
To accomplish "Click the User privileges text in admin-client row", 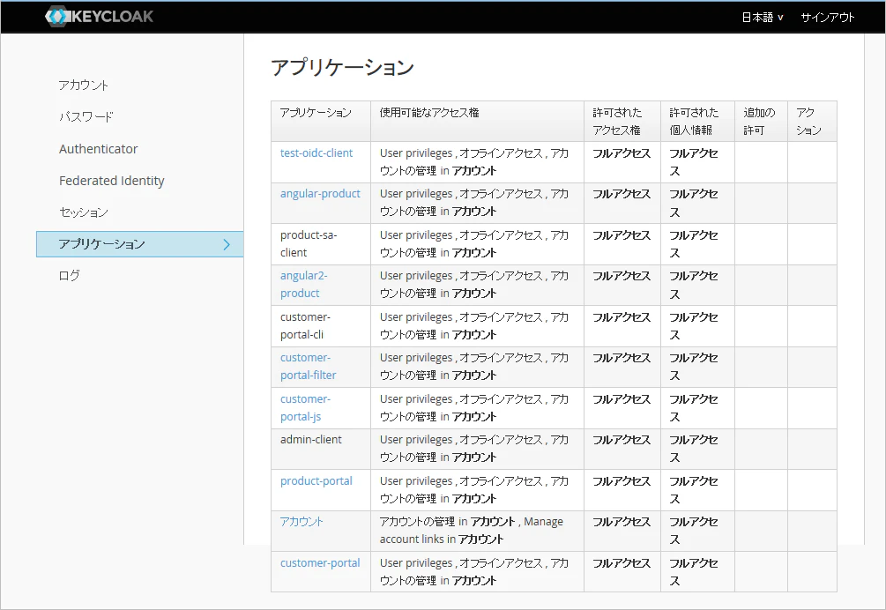I will tap(416, 440).
